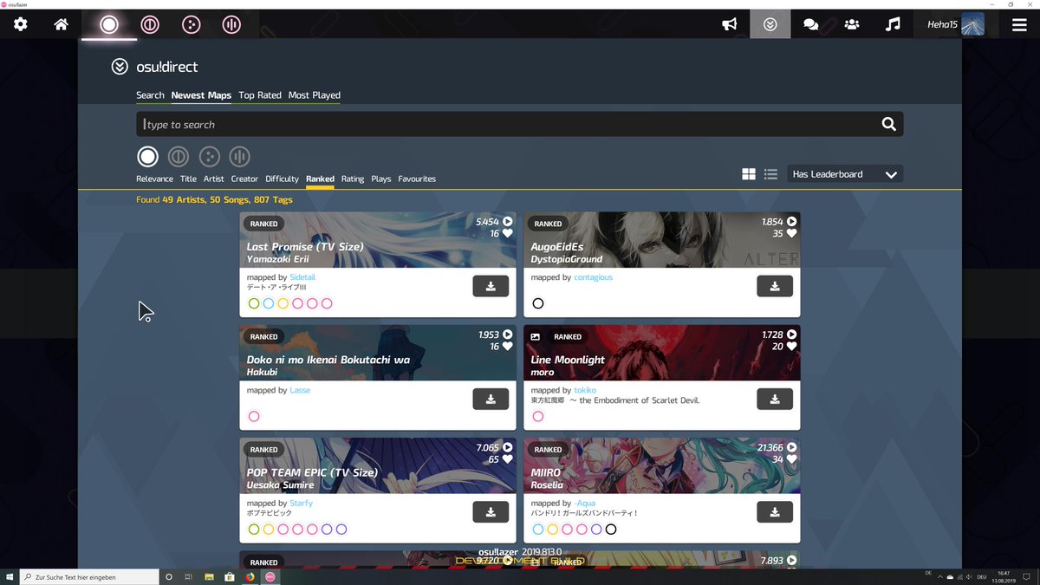Download Last Promise (TV Size) beatmap
1040x585 pixels.
491,286
